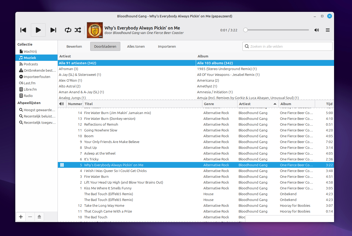Screen dimensions: 352x236
Task: Enable repeat playback
Action: 68,30
